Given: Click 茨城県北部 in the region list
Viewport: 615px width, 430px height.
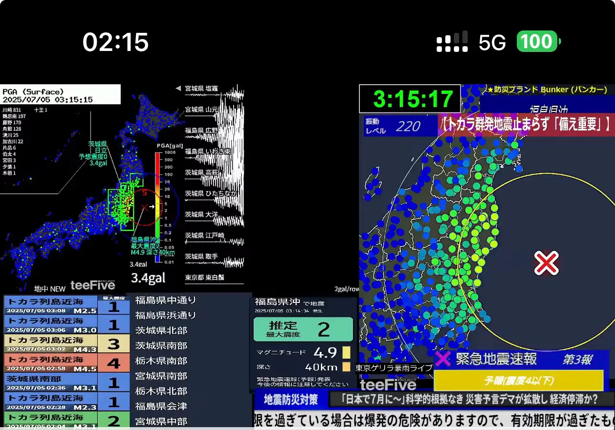Looking at the screenshot, I should point(161,330).
